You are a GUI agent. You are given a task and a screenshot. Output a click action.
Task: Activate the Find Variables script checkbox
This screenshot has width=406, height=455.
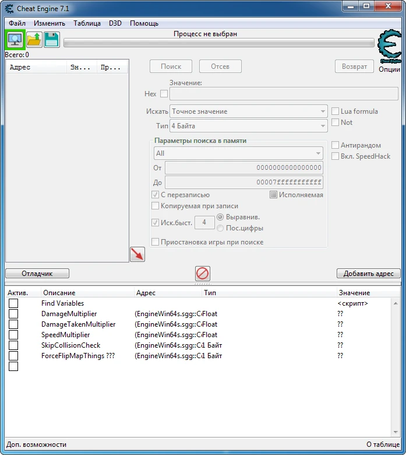(13, 303)
